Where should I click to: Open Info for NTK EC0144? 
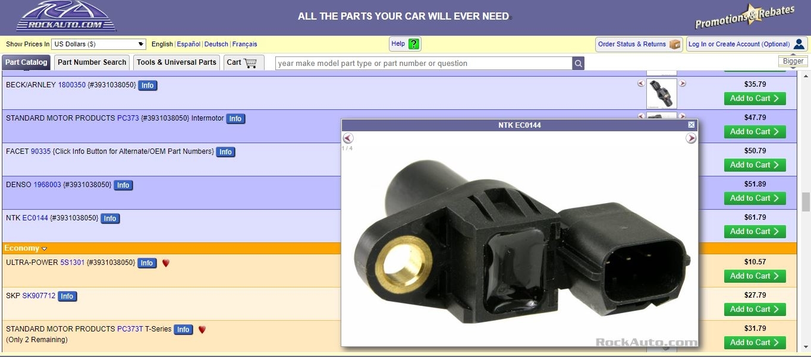tap(110, 219)
